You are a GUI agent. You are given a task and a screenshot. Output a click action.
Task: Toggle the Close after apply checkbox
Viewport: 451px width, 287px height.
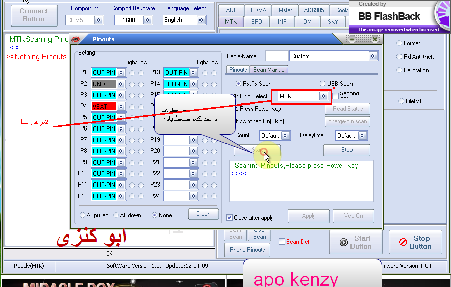pyautogui.click(x=229, y=218)
